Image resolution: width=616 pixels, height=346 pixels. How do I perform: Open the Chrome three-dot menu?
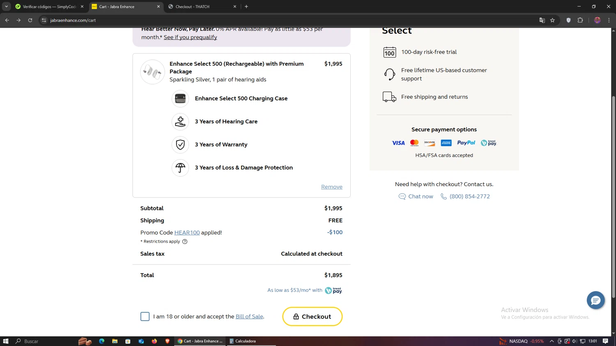(x=609, y=20)
